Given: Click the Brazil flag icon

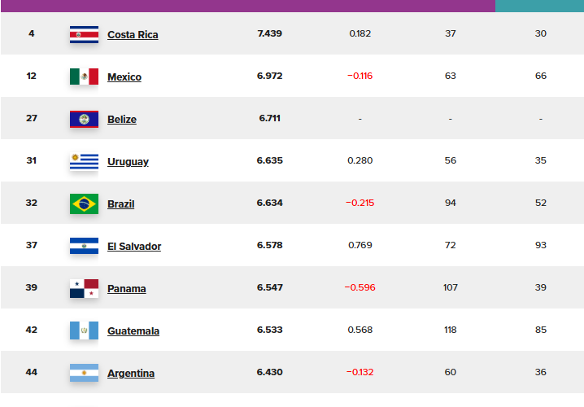Looking at the screenshot, I should pos(84,203).
